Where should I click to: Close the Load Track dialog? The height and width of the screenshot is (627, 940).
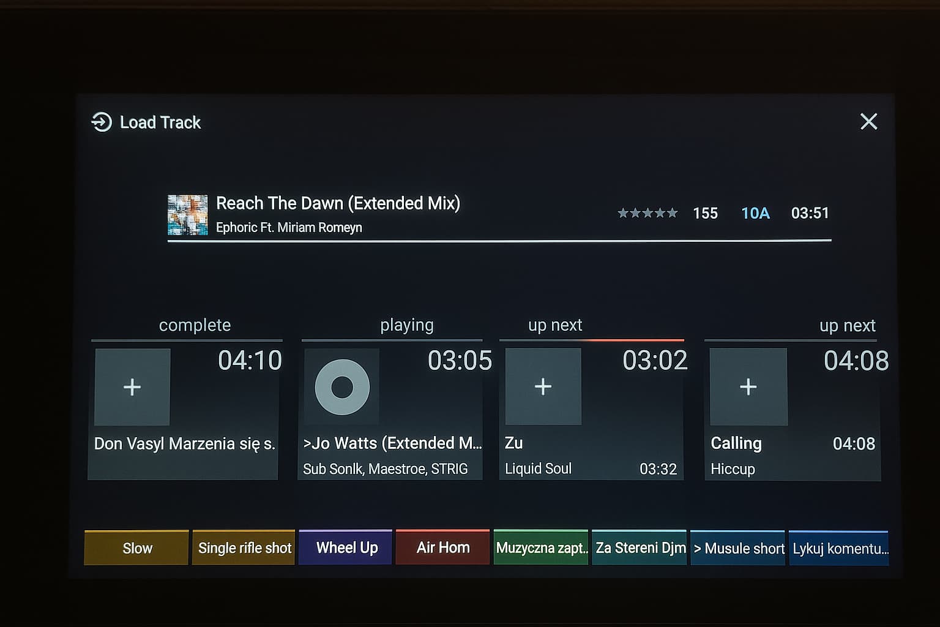point(868,121)
